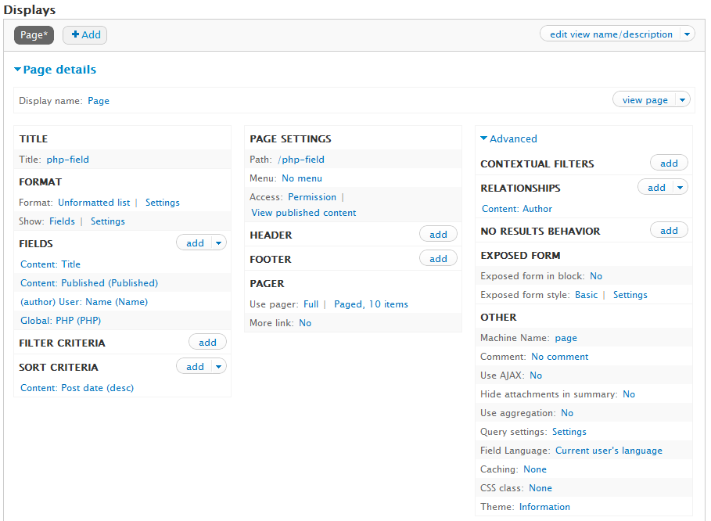Edit the /php-field path link
The image size is (711, 521).
click(301, 160)
